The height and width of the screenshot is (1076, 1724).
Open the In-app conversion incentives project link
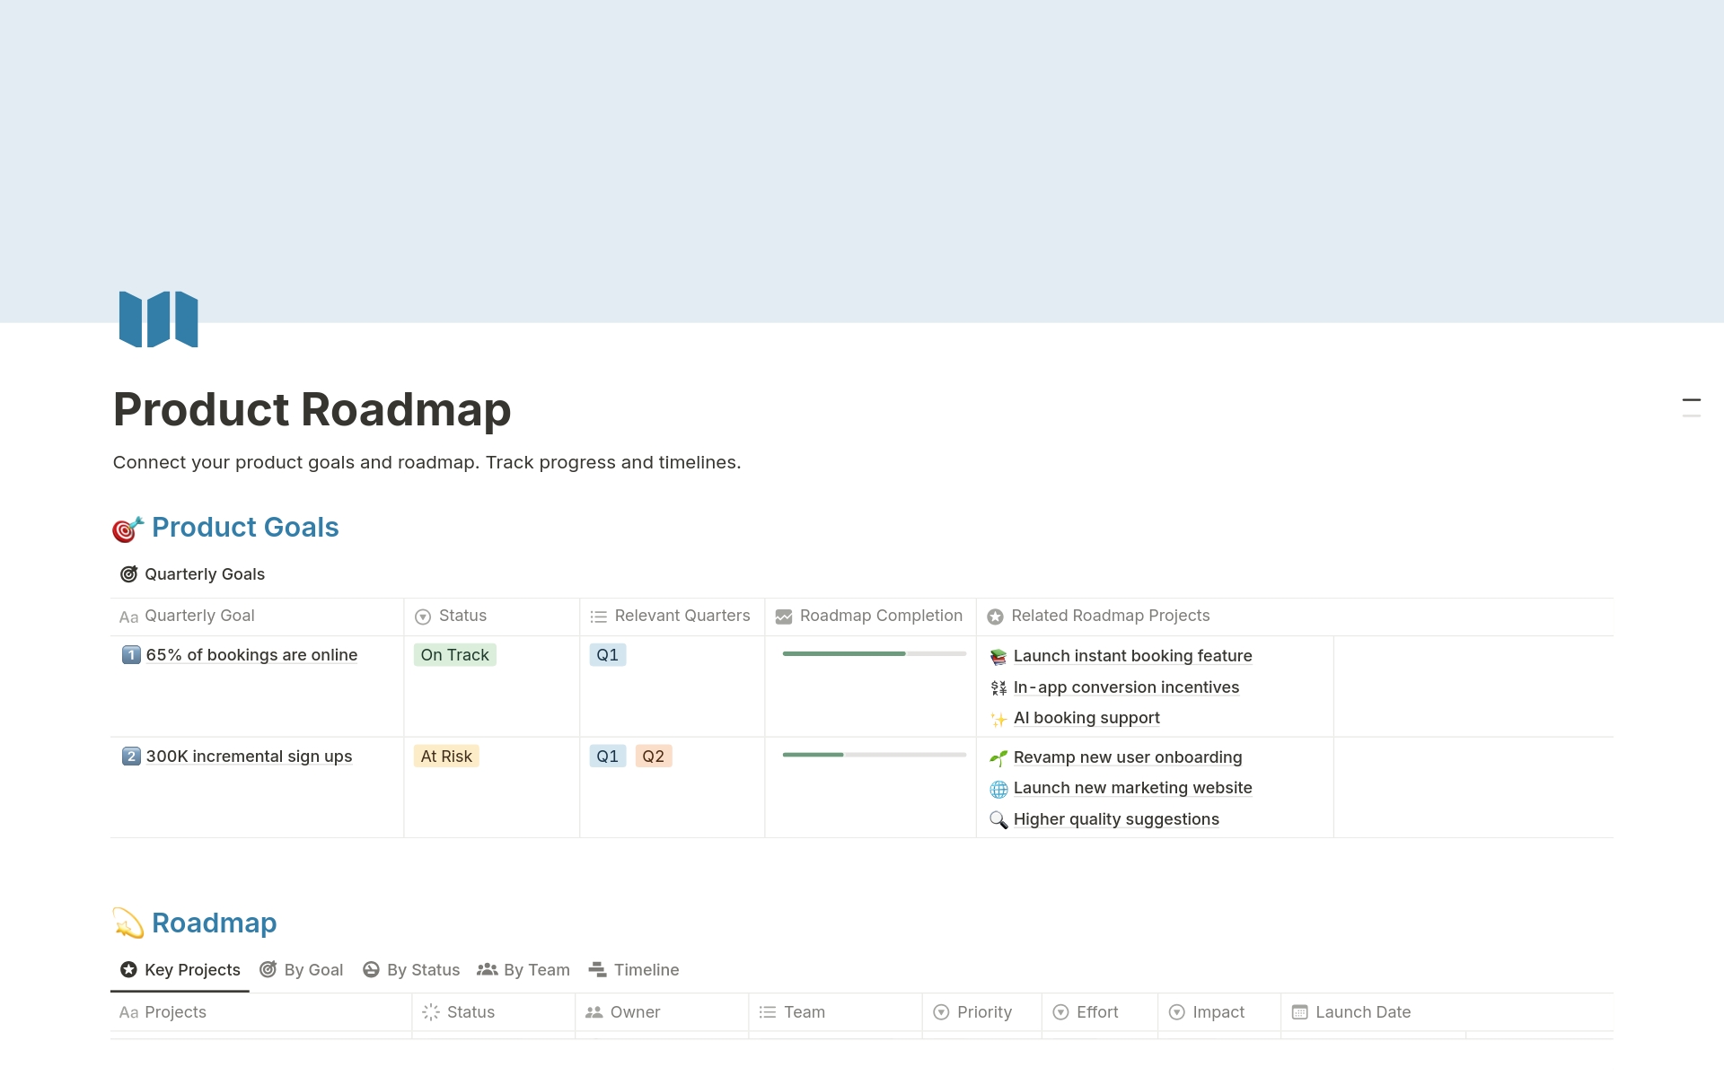click(1126, 687)
